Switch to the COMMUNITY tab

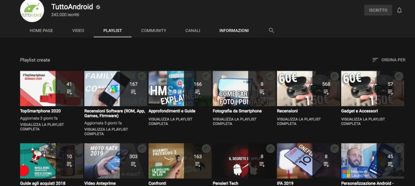(154, 31)
